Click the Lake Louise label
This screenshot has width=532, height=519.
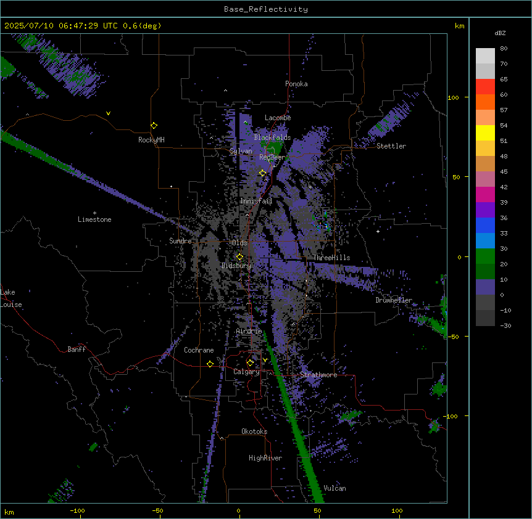[11, 298]
